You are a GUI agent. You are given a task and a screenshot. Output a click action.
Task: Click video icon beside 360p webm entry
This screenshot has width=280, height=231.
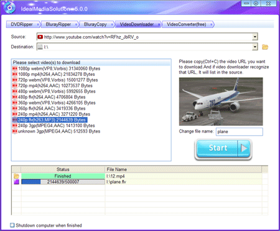(x=15, y=103)
